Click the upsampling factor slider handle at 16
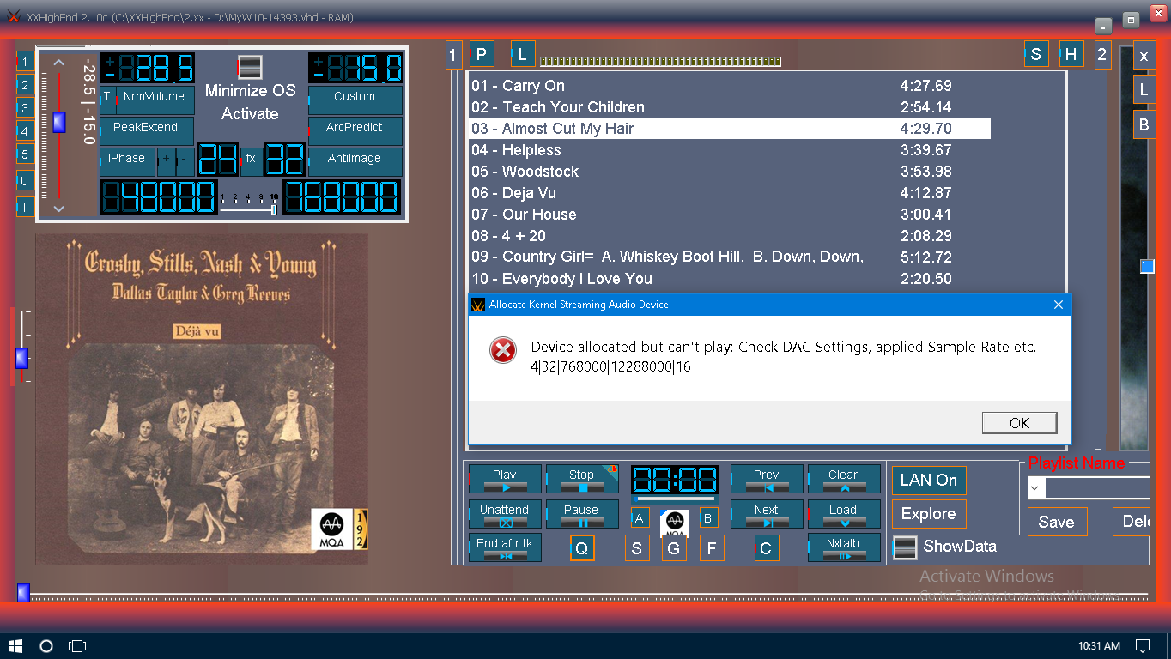 (x=274, y=209)
